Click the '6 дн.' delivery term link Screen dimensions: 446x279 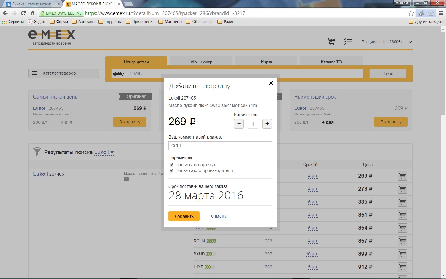(x=313, y=202)
